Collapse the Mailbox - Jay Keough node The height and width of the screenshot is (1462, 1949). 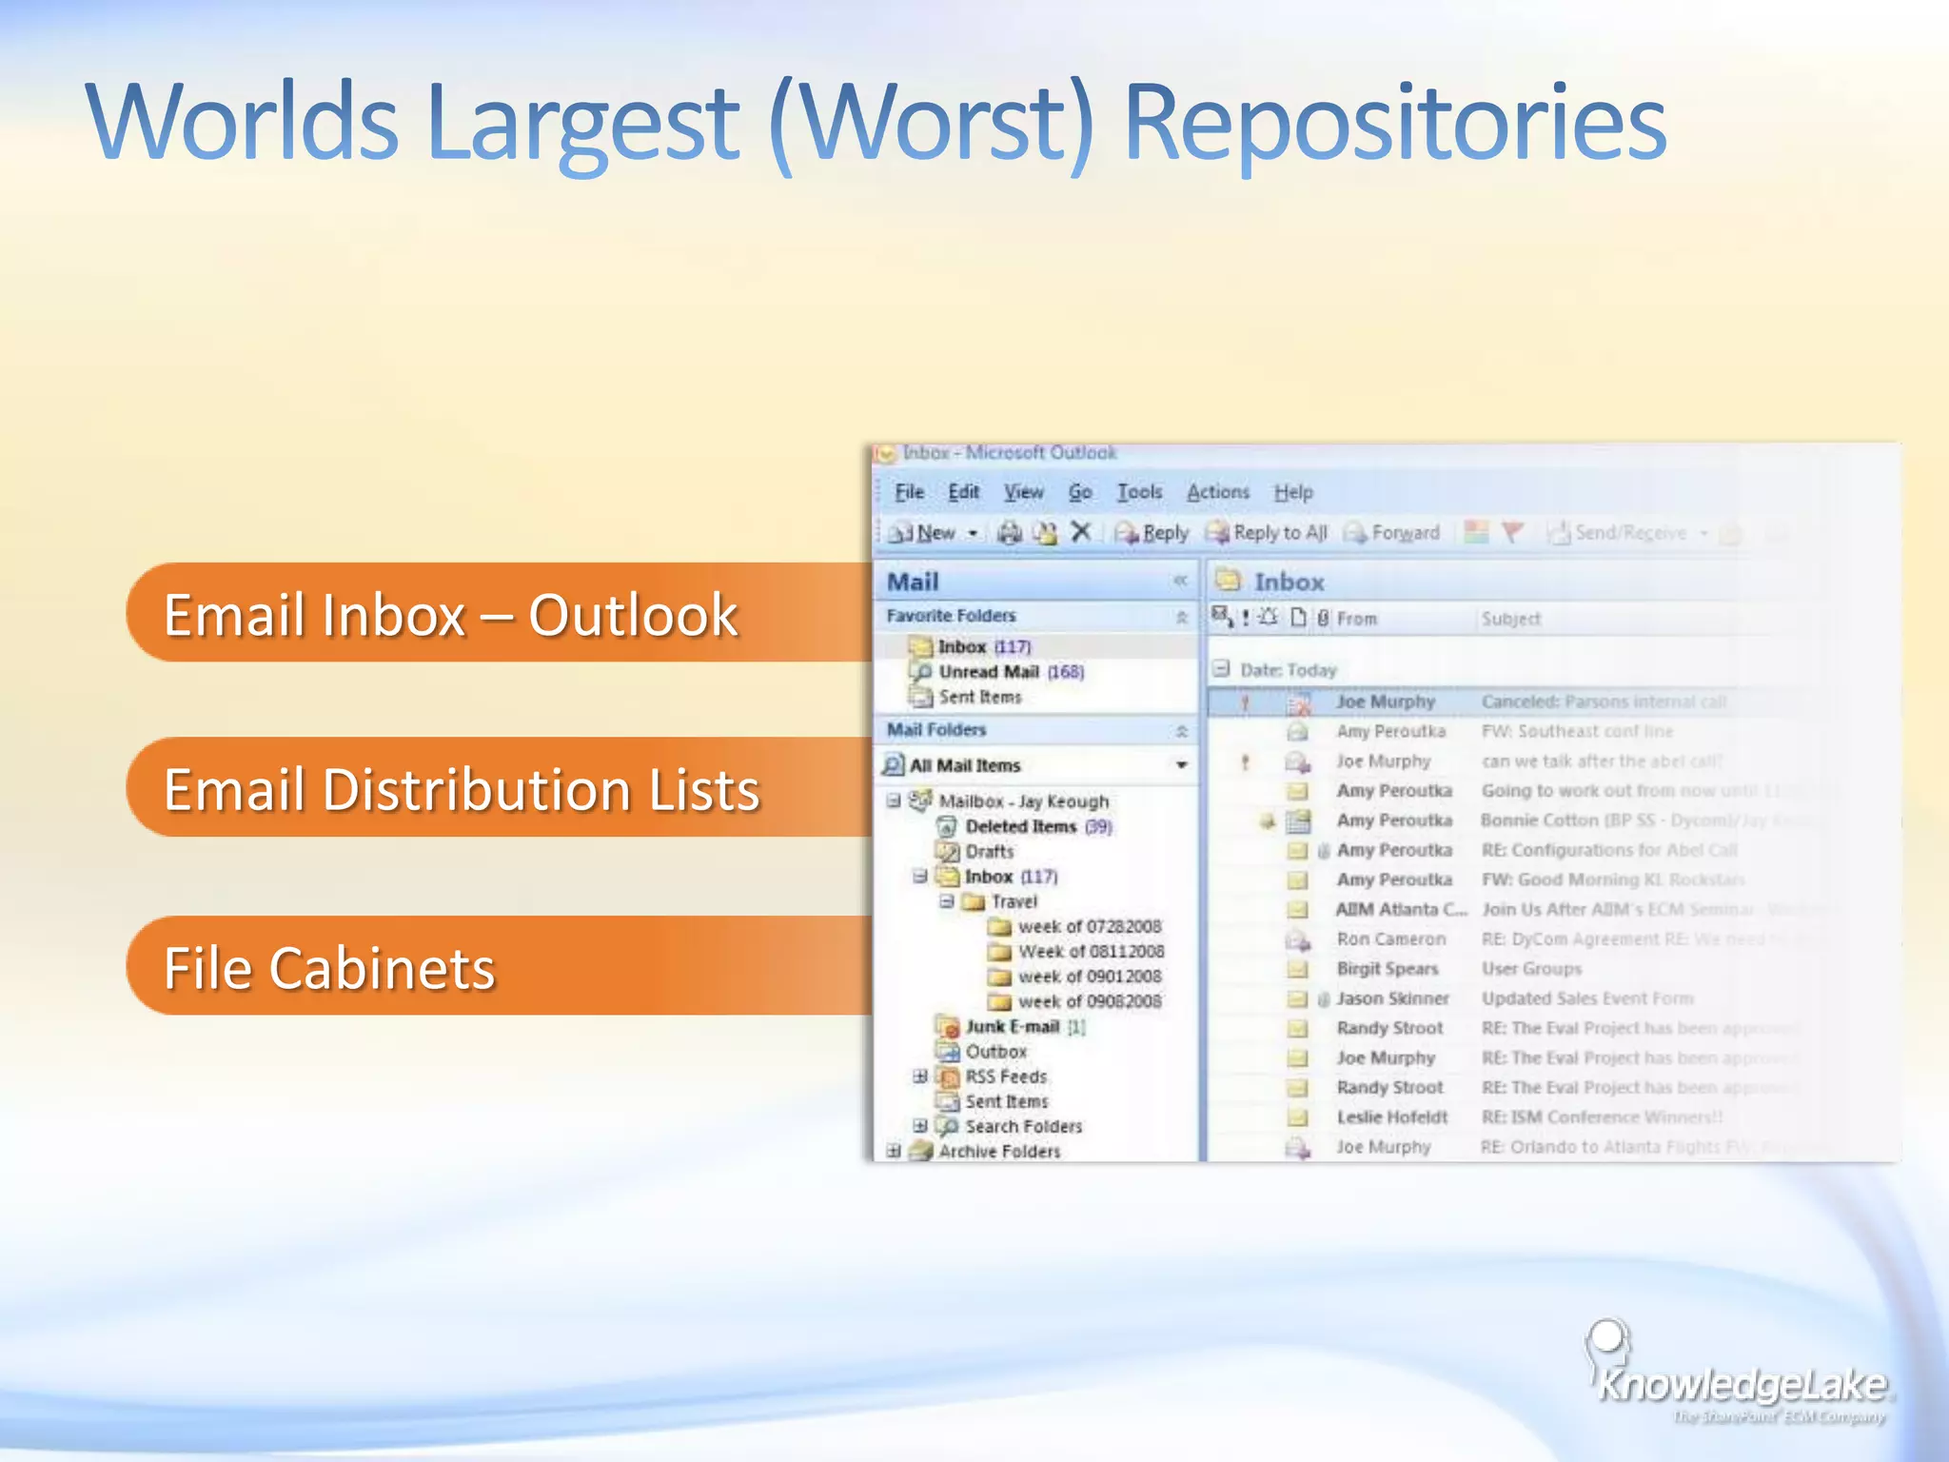pos(894,800)
